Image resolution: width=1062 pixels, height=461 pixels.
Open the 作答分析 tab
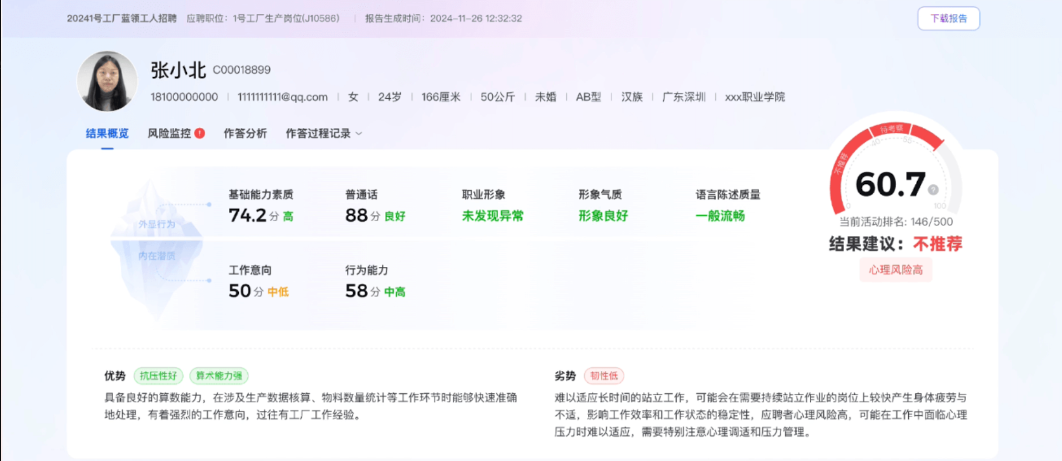click(245, 133)
